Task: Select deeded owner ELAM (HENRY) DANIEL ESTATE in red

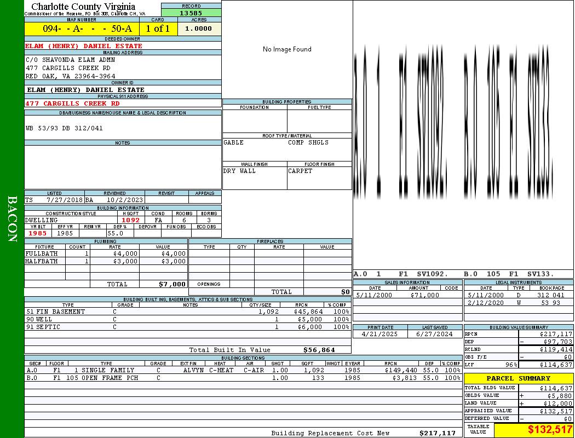Action: click(x=84, y=46)
